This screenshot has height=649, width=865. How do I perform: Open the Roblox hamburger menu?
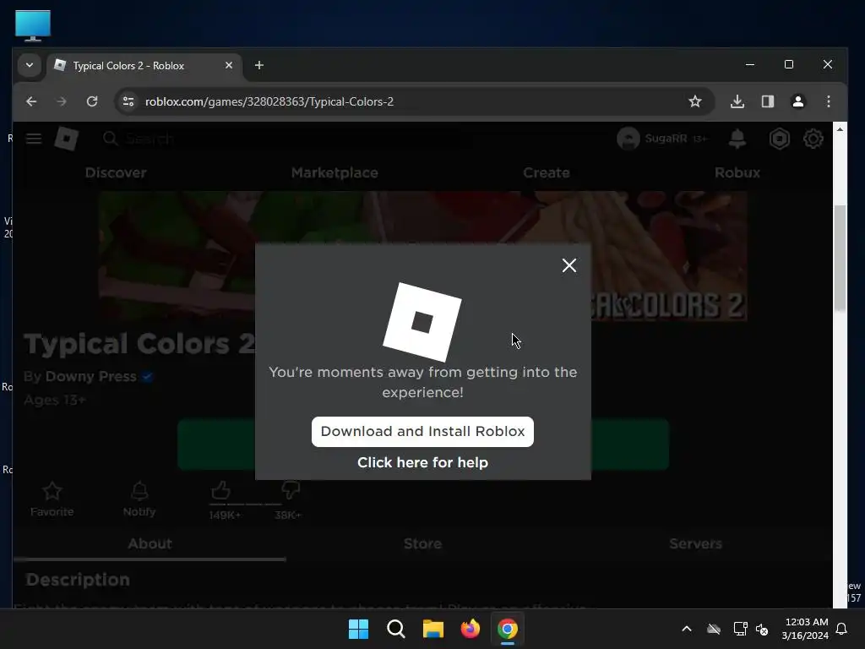pos(34,139)
